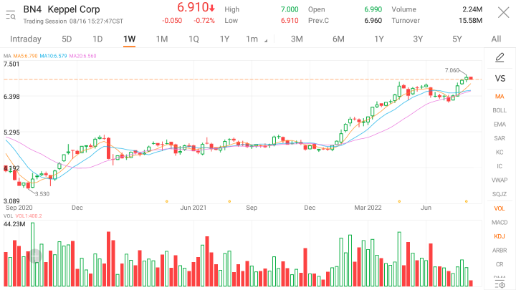Click the Turnover value 15.58M
Image resolution: width=516 pixels, height=290 pixels.
[470, 20]
